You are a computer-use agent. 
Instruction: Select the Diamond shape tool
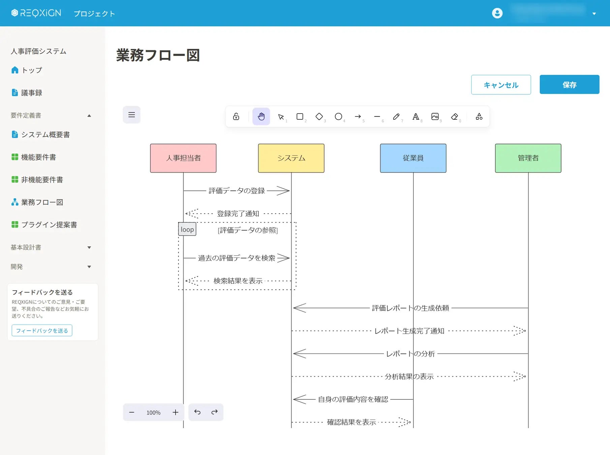(x=319, y=117)
